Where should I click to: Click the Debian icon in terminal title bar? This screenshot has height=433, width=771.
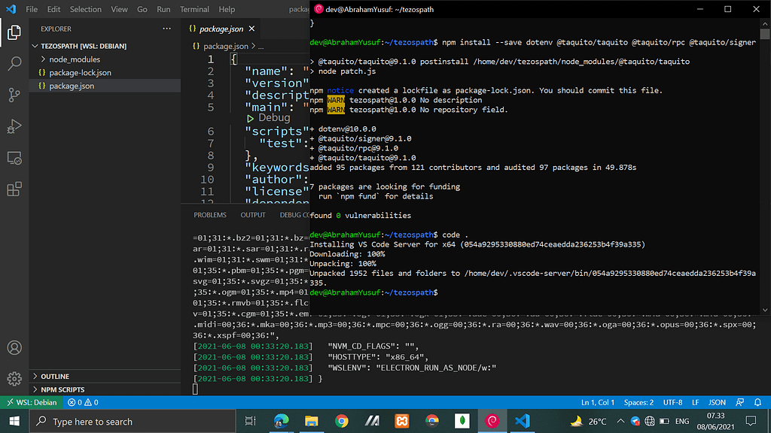318,9
